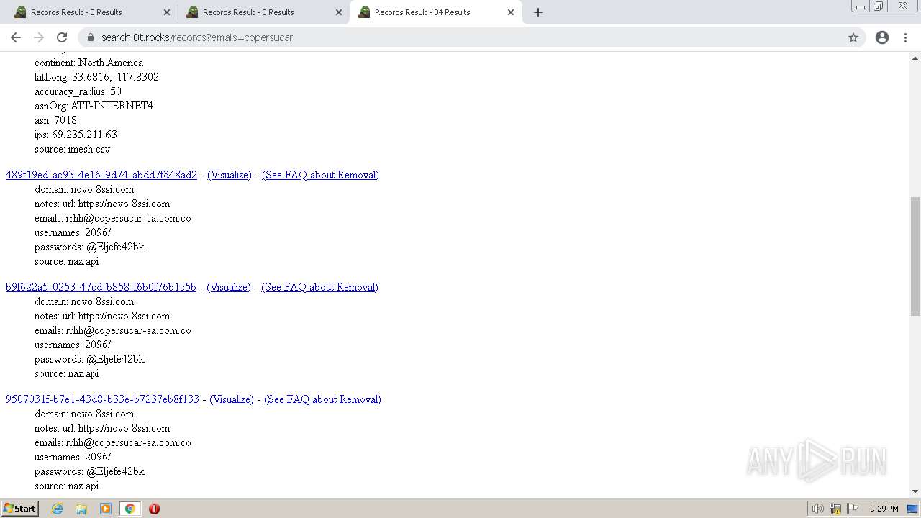The height and width of the screenshot is (518, 921).
Task: Select Records Result - 34 Results tab
Action: 435,12
